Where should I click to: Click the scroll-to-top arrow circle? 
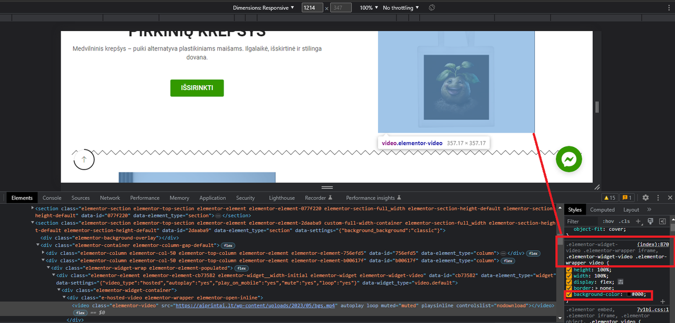[84, 159]
